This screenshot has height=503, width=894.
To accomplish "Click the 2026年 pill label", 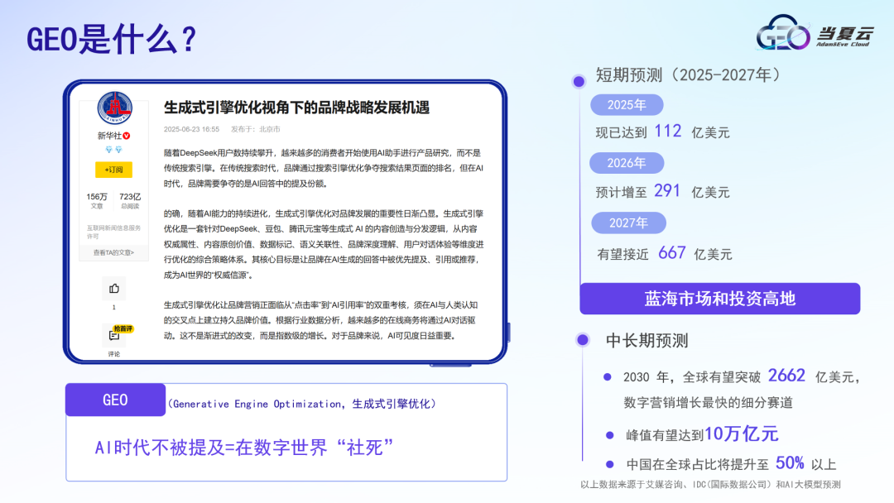I will click(x=627, y=163).
